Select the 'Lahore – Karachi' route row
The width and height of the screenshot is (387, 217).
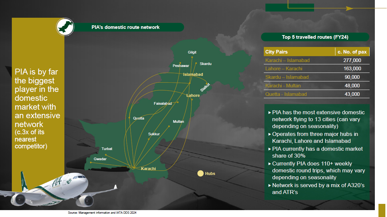tap(317, 69)
